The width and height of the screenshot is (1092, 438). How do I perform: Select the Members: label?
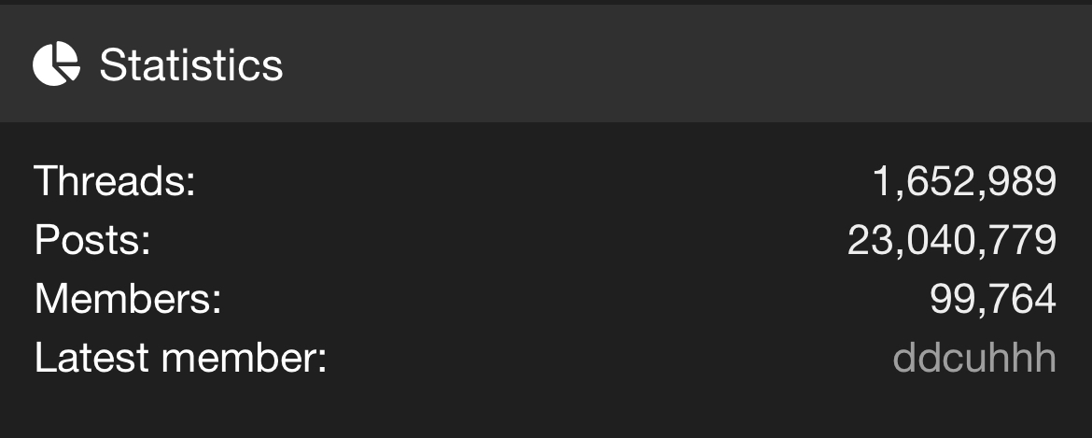pyautogui.click(x=128, y=299)
